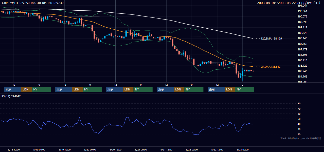This screenshot has width=324, height=152.
Task: Select the LDN session box for 8/19
Action: (77, 89)
